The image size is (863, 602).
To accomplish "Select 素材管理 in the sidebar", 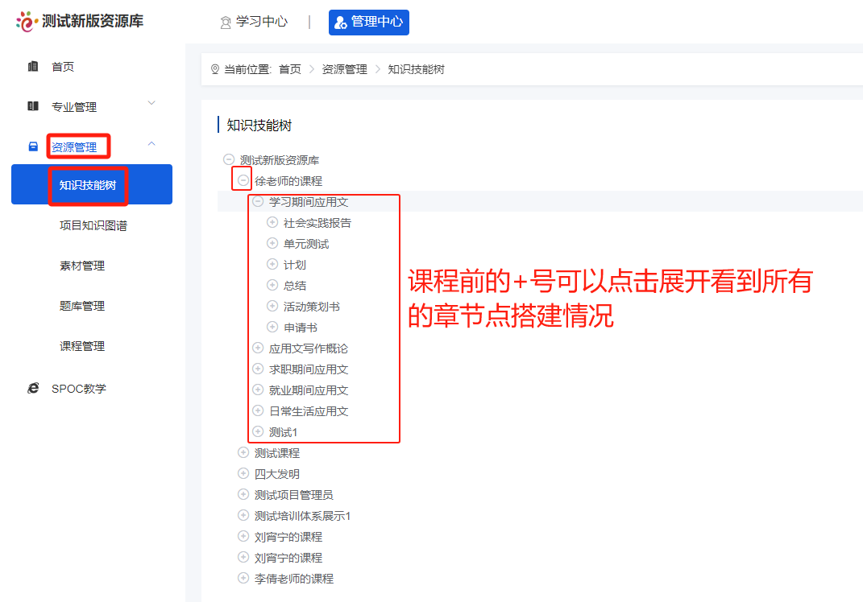I will click(x=82, y=266).
